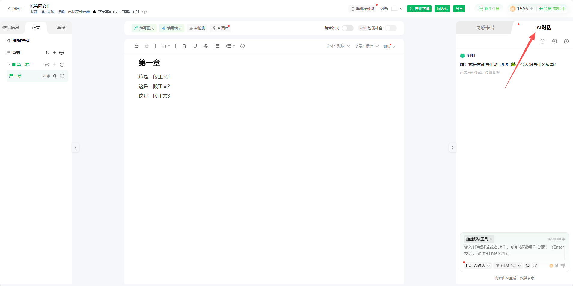Click the AI chat message input field
Screen dimensions: 573x286
[x=514, y=250]
